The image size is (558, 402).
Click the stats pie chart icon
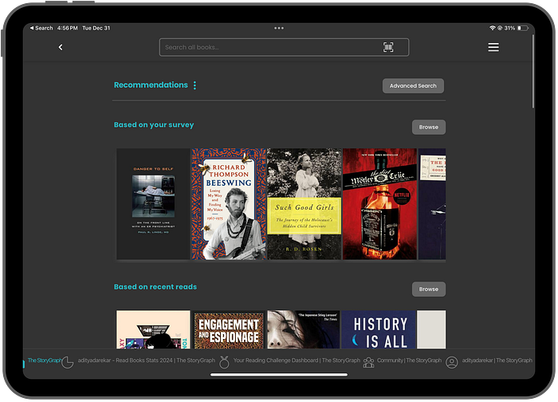click(67, 362)
